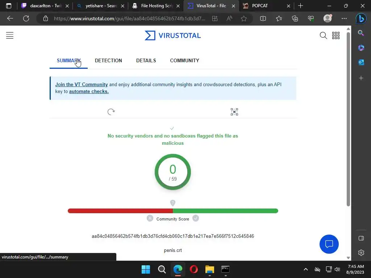Open the blue chat bubble button
Viewport: 371px width, 278px height.
(x=329, y=244)
